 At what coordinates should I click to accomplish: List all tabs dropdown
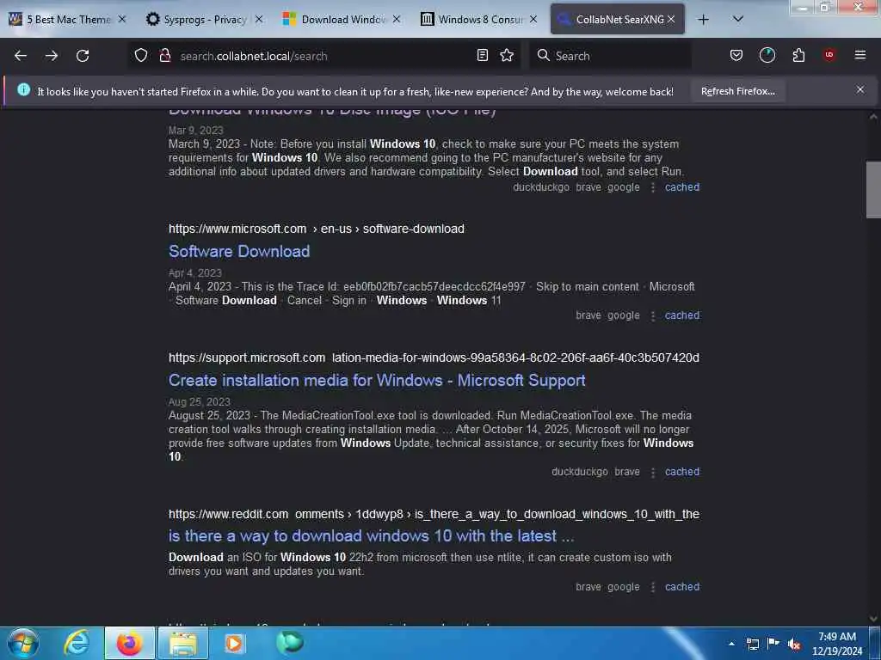(738, 19)
